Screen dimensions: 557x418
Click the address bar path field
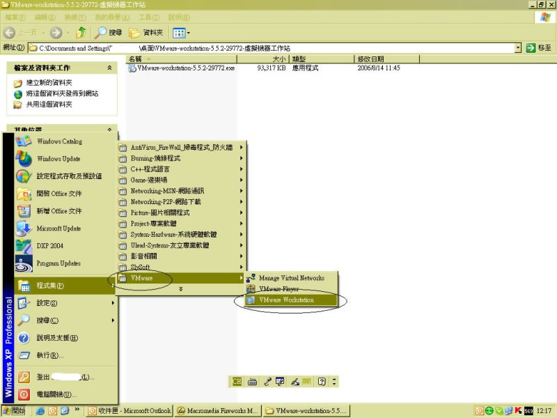[271, 47]
